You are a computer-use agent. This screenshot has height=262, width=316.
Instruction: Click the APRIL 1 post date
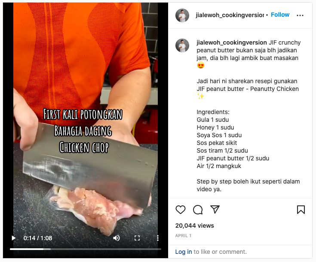(183, 236)
